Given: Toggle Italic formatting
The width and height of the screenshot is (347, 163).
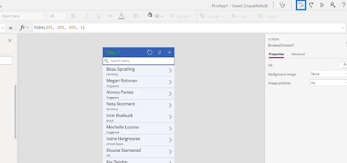Looking at the screenshot, I should 87,16.
